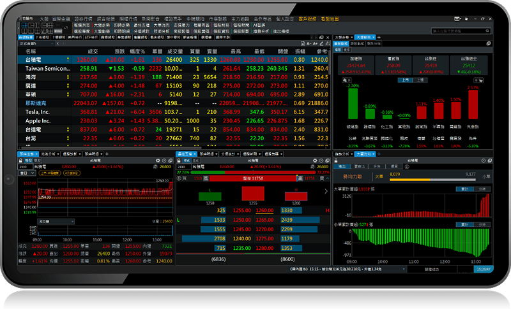This screenshot has height=309, width=511.
Task: Click AI智選 shortcut button in toolbar
Action: 259,25
